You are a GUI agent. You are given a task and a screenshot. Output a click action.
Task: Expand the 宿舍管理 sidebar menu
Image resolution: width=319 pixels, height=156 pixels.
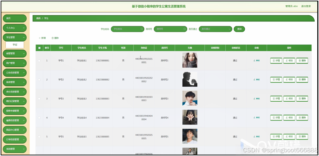(15, 82)
